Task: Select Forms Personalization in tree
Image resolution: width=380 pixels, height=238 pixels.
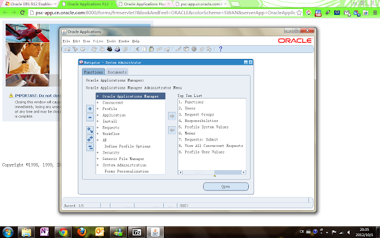Action: click(x=126, y=171)
